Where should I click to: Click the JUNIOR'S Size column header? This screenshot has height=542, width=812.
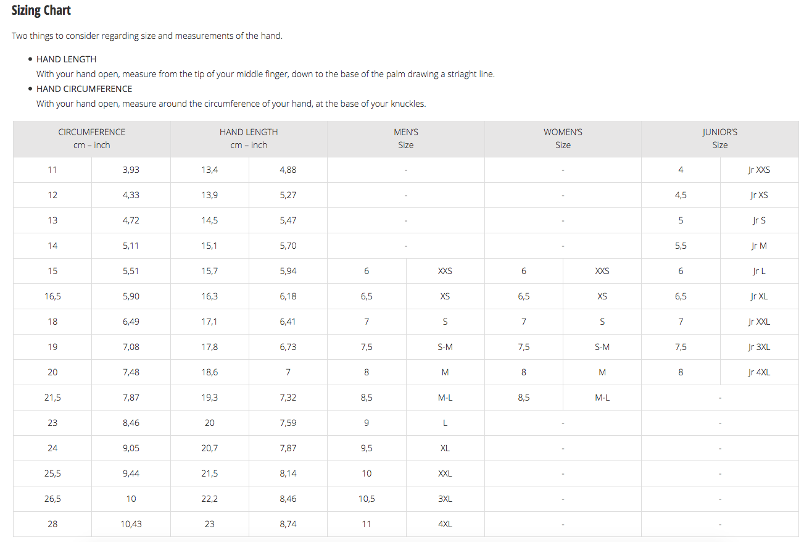(719, 139)
